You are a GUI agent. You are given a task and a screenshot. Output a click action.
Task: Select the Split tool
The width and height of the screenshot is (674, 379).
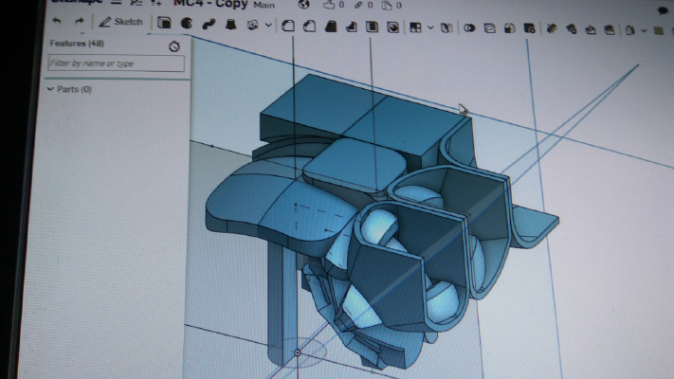tap(489, 28)
